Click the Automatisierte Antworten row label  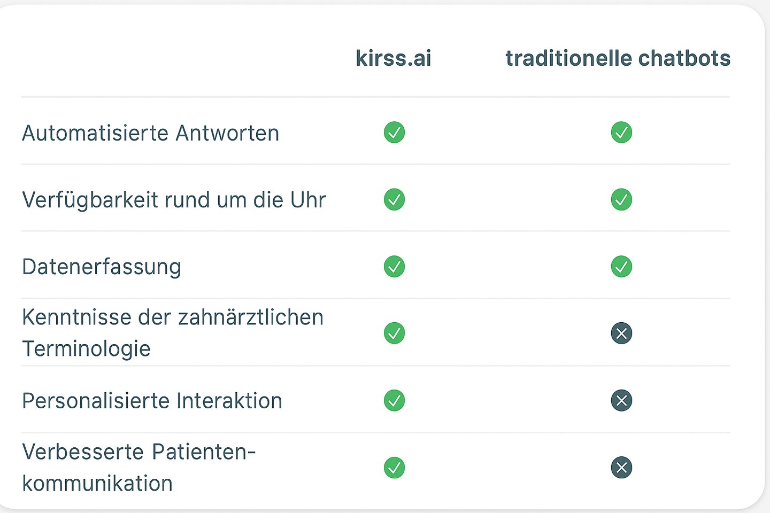[x=151, y=133]
